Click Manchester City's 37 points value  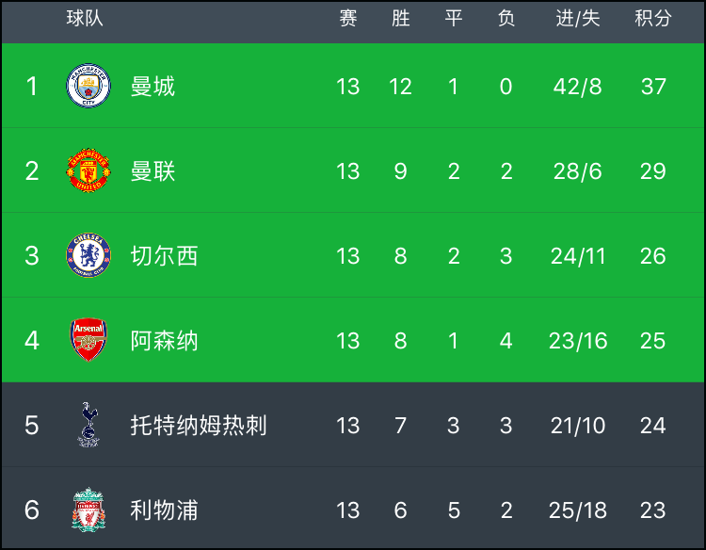click(653, 86)
